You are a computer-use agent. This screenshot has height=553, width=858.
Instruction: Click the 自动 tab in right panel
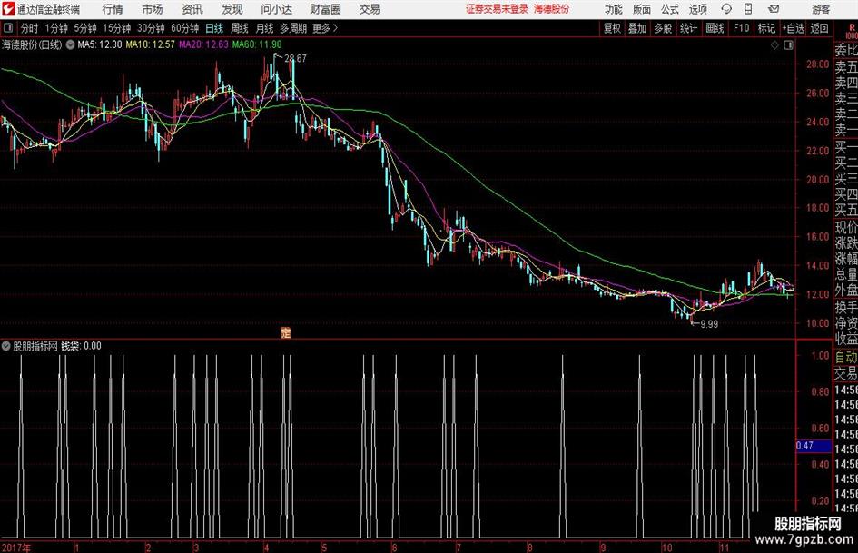[846, 357]
